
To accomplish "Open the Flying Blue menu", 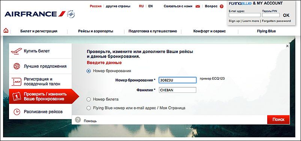I will pyautogui.click(x=266, y=31).
